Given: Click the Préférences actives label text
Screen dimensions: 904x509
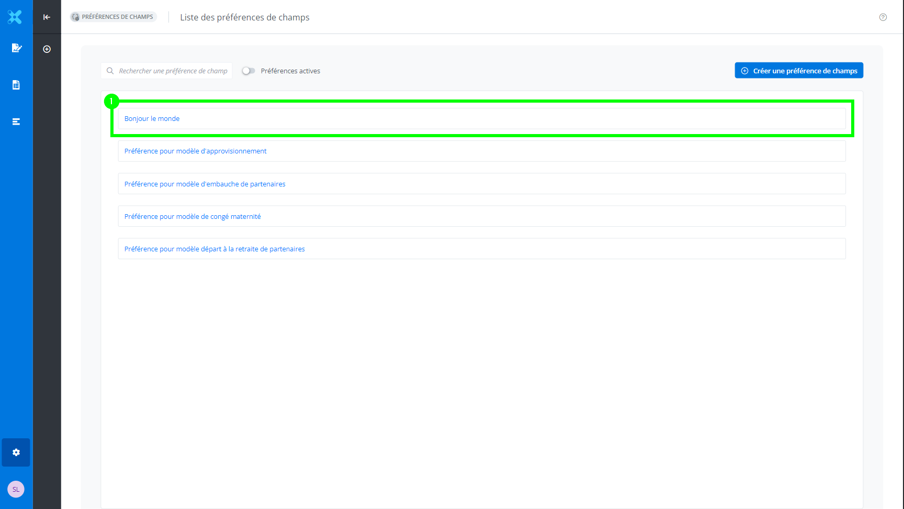Looking at the screenshot, I should tap(290, 71).
